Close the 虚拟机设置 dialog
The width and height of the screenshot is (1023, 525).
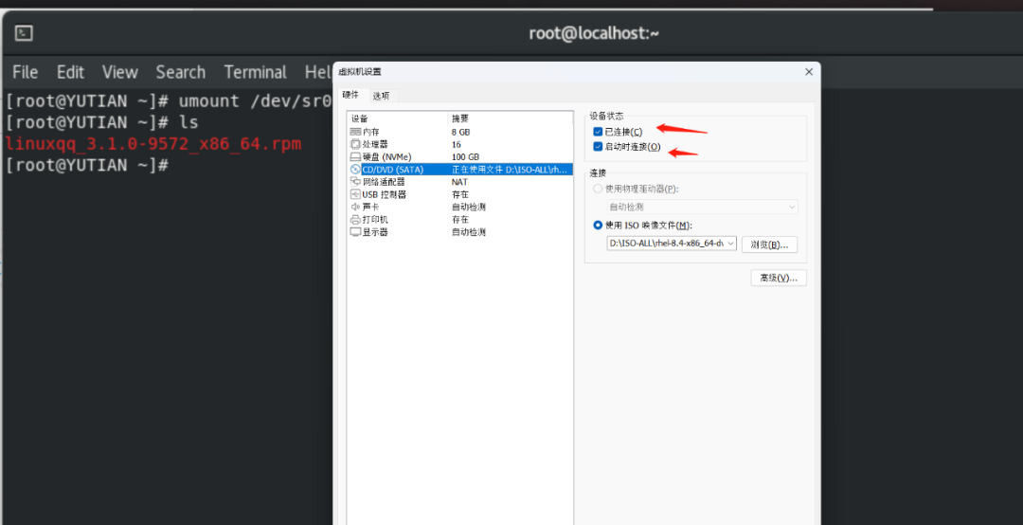(x=809, y=72)
